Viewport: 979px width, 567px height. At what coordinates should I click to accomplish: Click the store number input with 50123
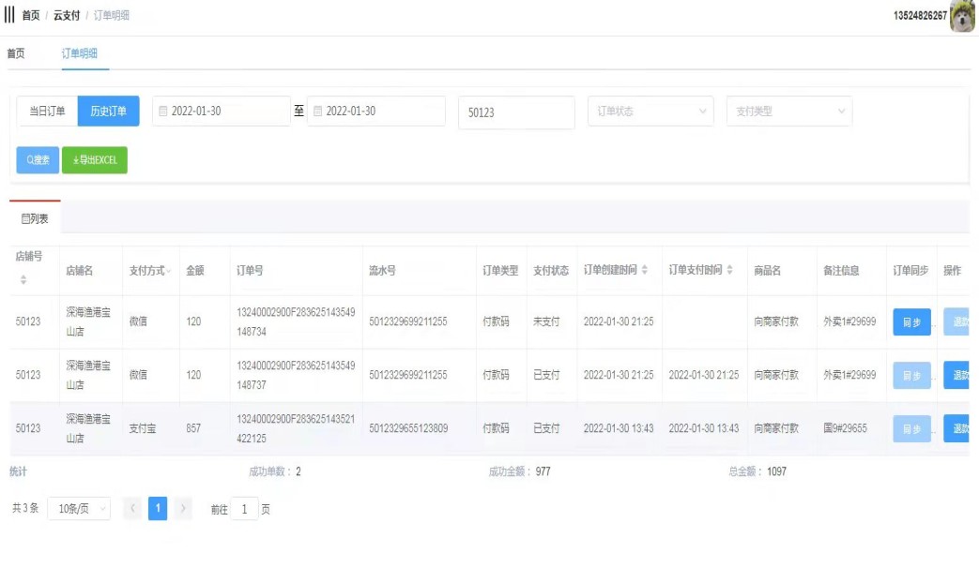coord(516,112)
